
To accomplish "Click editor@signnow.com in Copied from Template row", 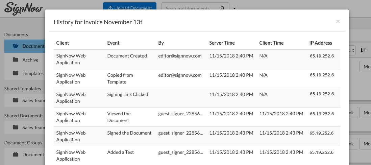I will tap(180, 75).
